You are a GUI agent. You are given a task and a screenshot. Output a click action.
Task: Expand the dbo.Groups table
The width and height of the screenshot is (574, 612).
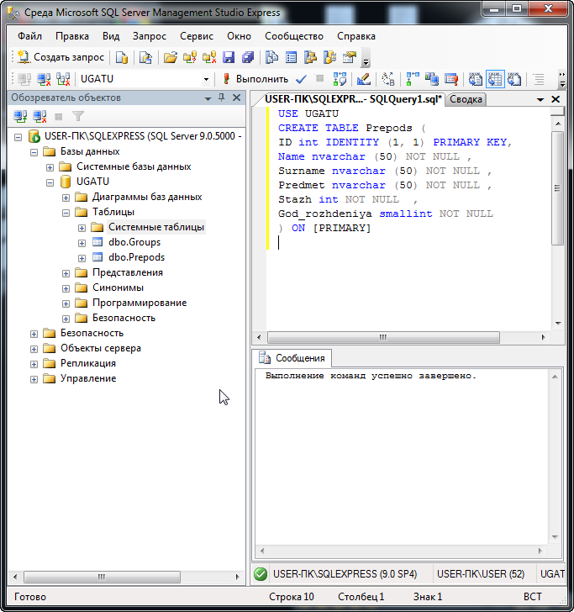pyautogui.click(x=82, y=244)
